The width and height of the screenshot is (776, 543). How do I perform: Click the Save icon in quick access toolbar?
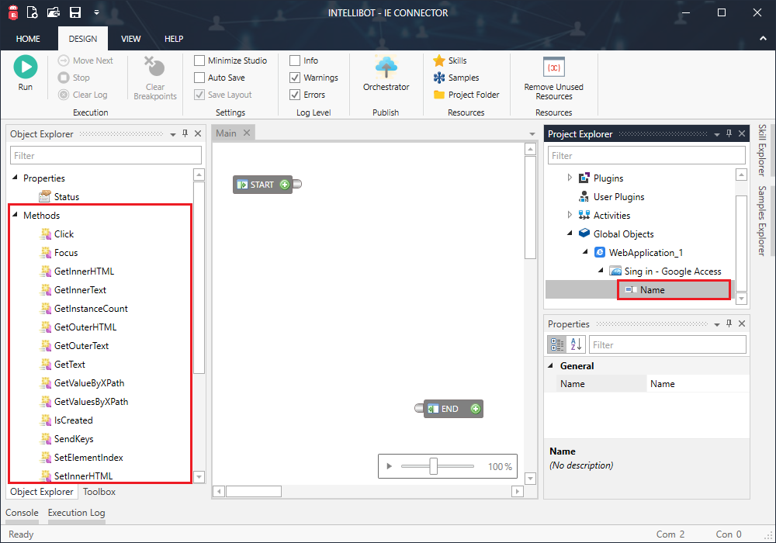(74, 12)
